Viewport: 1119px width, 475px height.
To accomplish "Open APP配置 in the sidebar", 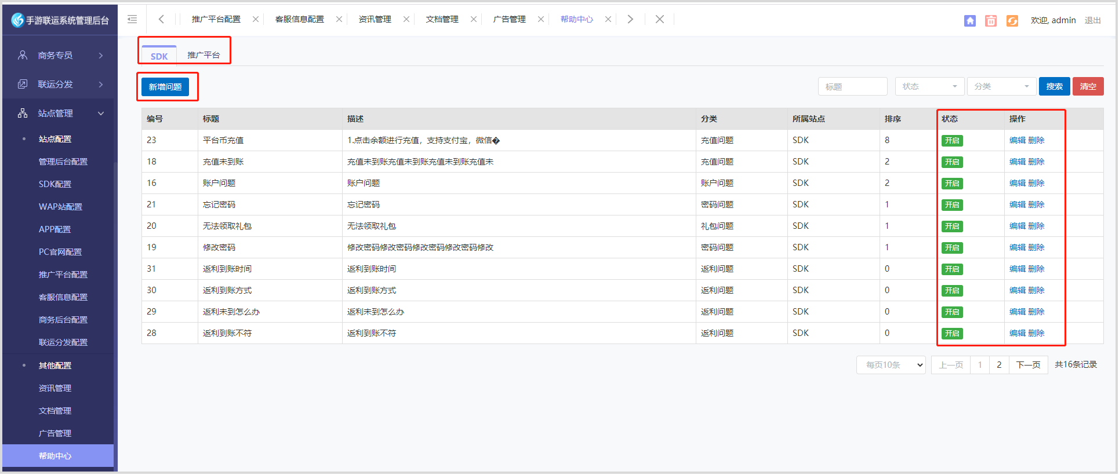I will (x=55, y=229).
